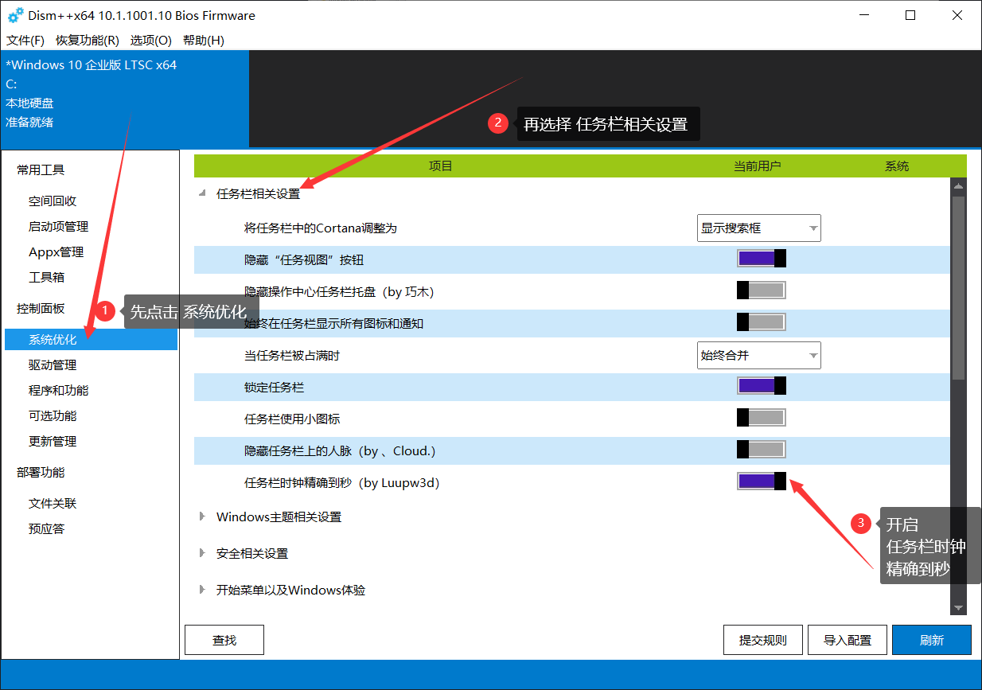Open 工具箱 in sidebar
Image resolution: width=982 pixels, height=690 pixels.
click(x=46, y=278)
